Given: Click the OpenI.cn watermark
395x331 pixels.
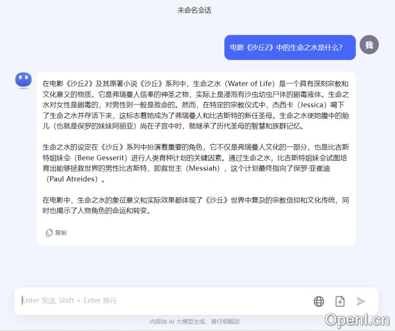Looking at the screenshot, I should click(x=357, y=320).
